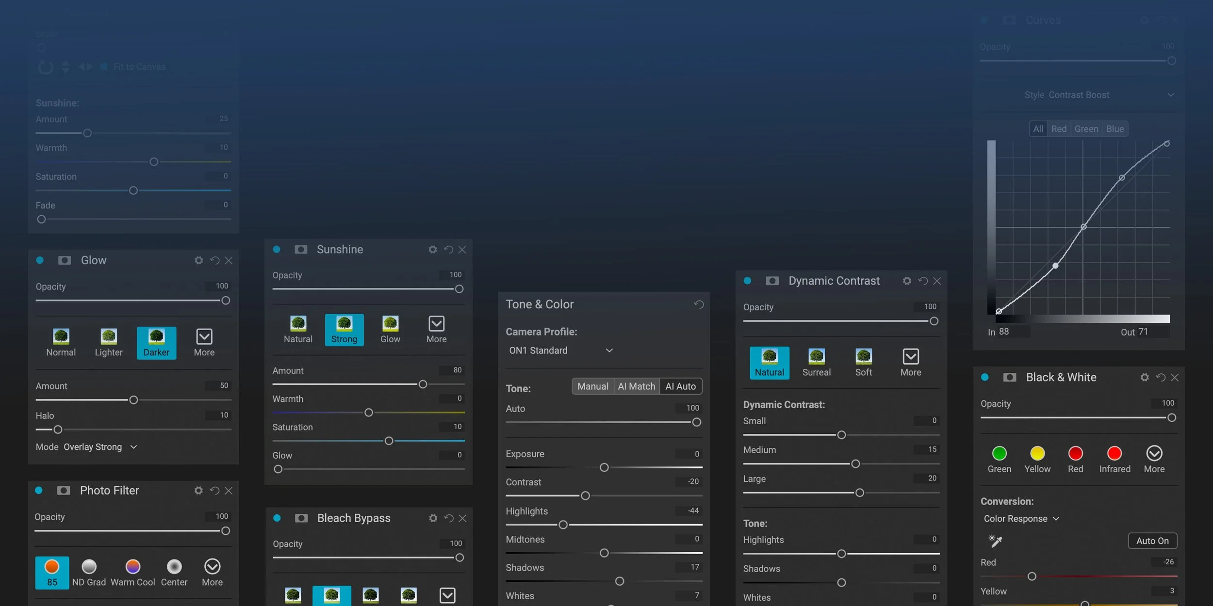The height and width of the screenshot is (606, 1213).
Task: Expand More presets in Sunshine panel
Action: coord(436,330)
